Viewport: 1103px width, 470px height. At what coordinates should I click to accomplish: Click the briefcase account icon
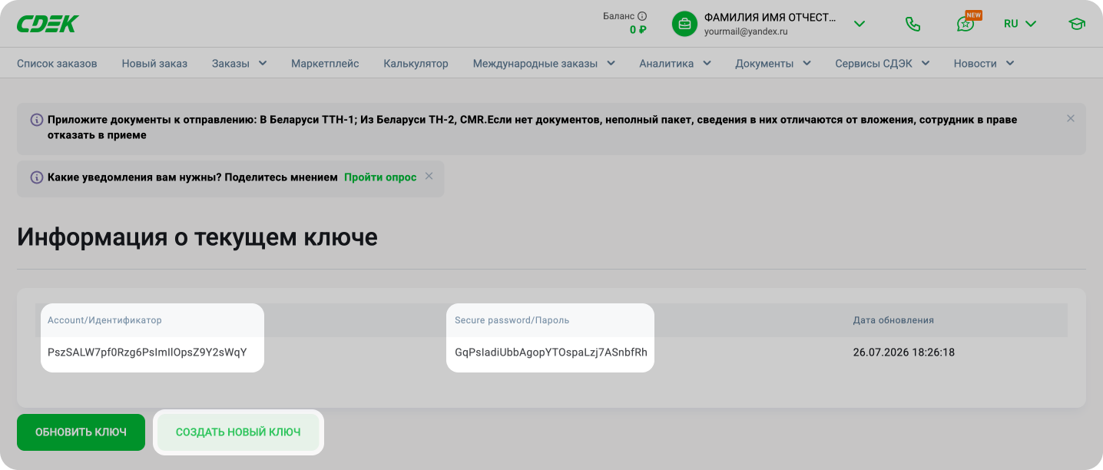pyautogui.click(x=684, y=24)
